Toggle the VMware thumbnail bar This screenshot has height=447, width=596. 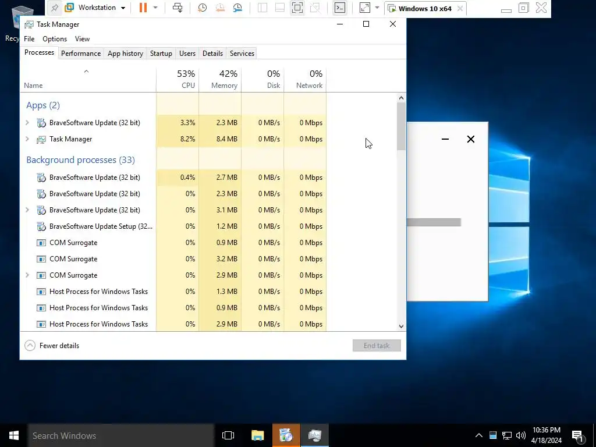tap(280, 8)
